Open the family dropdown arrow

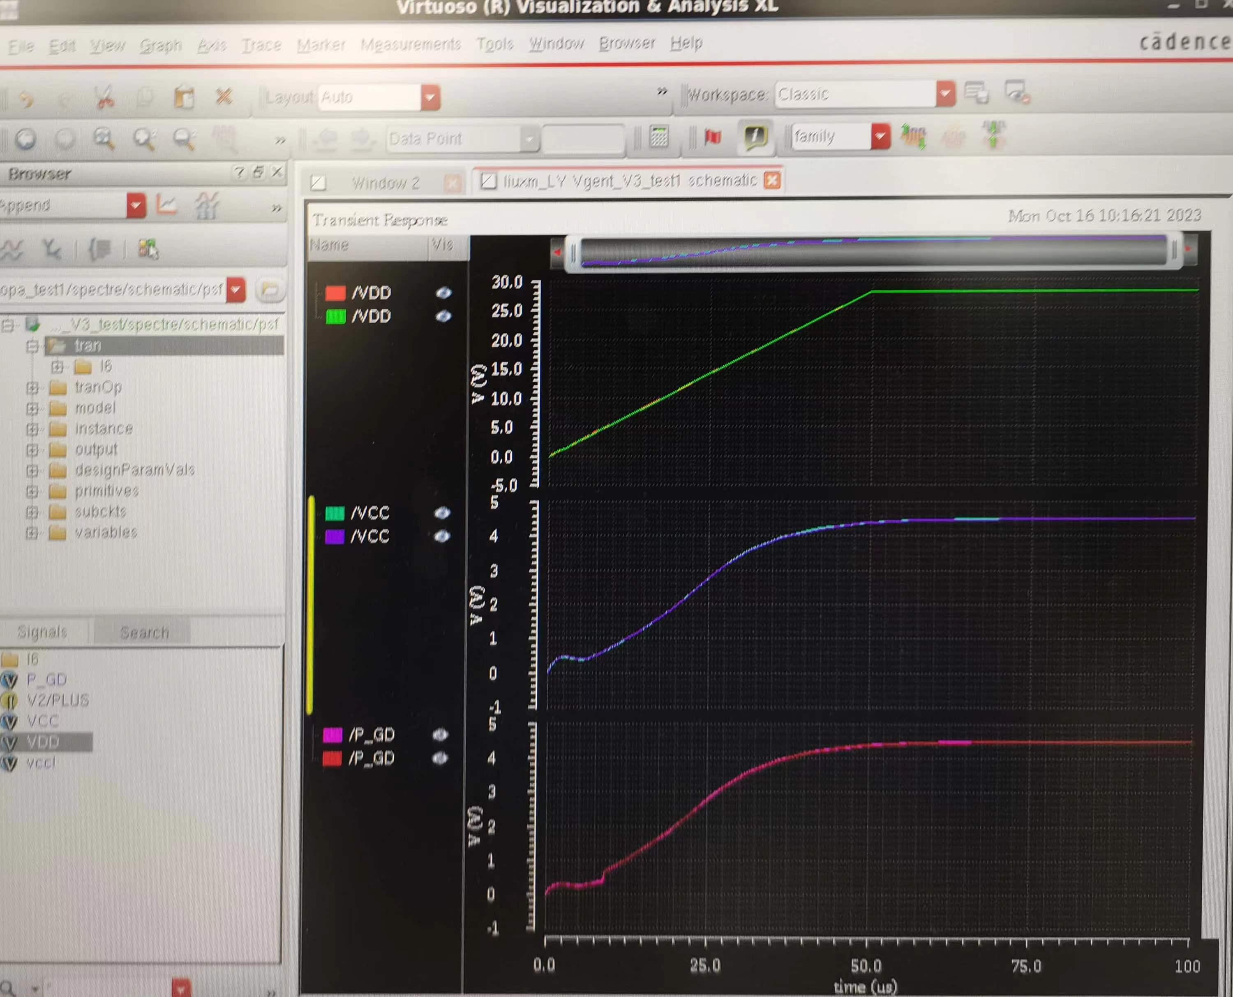(x=880, y=137)
